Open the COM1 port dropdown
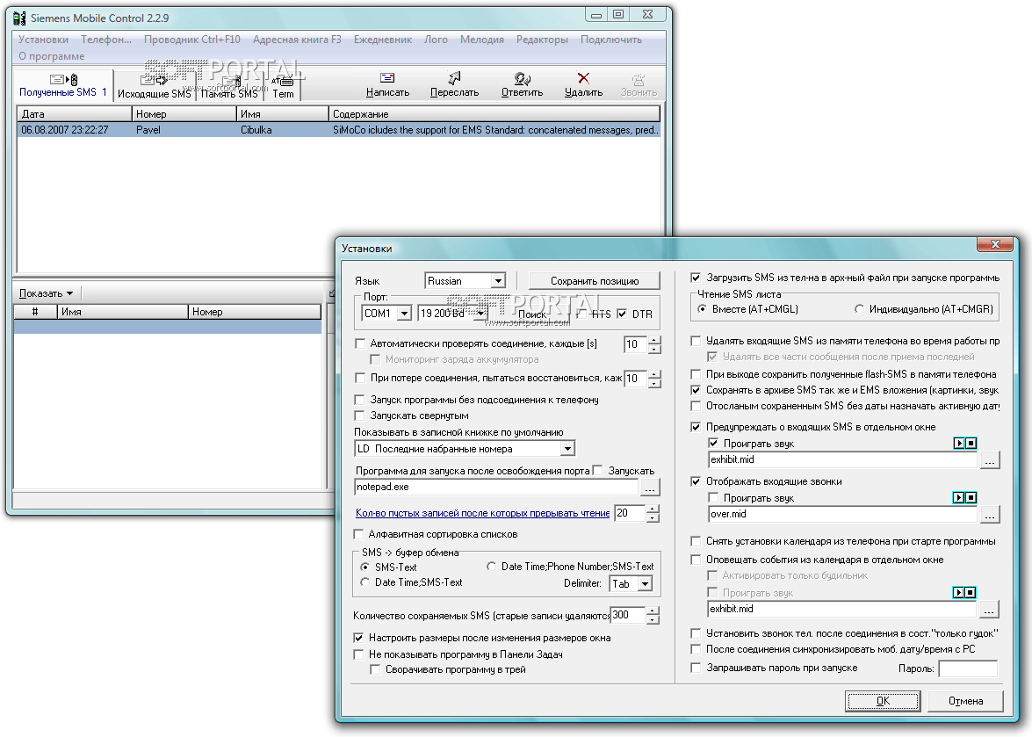This screenshot has height=737, width=1032. coord(405,314)
